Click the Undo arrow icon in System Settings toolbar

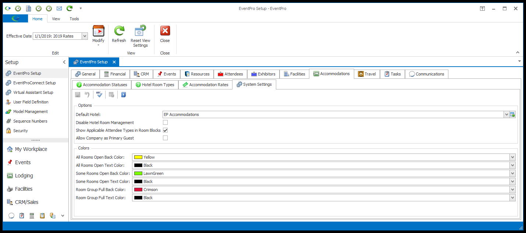[87, 95]
